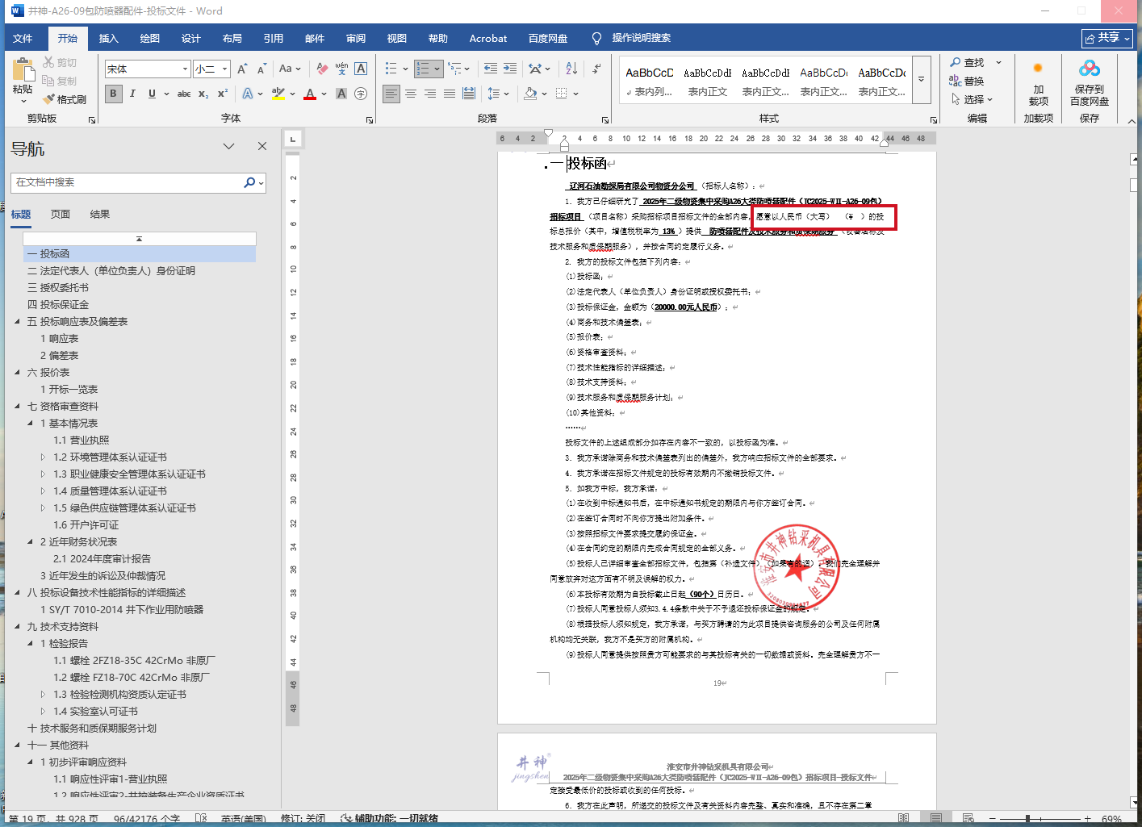Screen dimensions: 1142x827
Task: Switch to the 页面 tab in navigation pane
Action: 61,215
